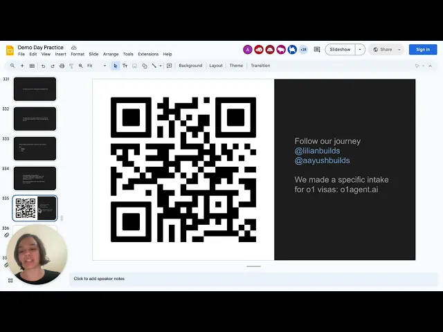
Task: Click the large QR code image
Action: [x=183, y=169]
